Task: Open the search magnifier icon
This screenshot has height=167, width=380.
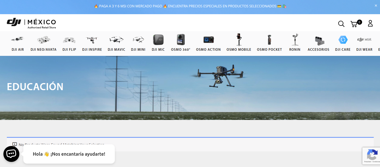Action: point(341,24)
